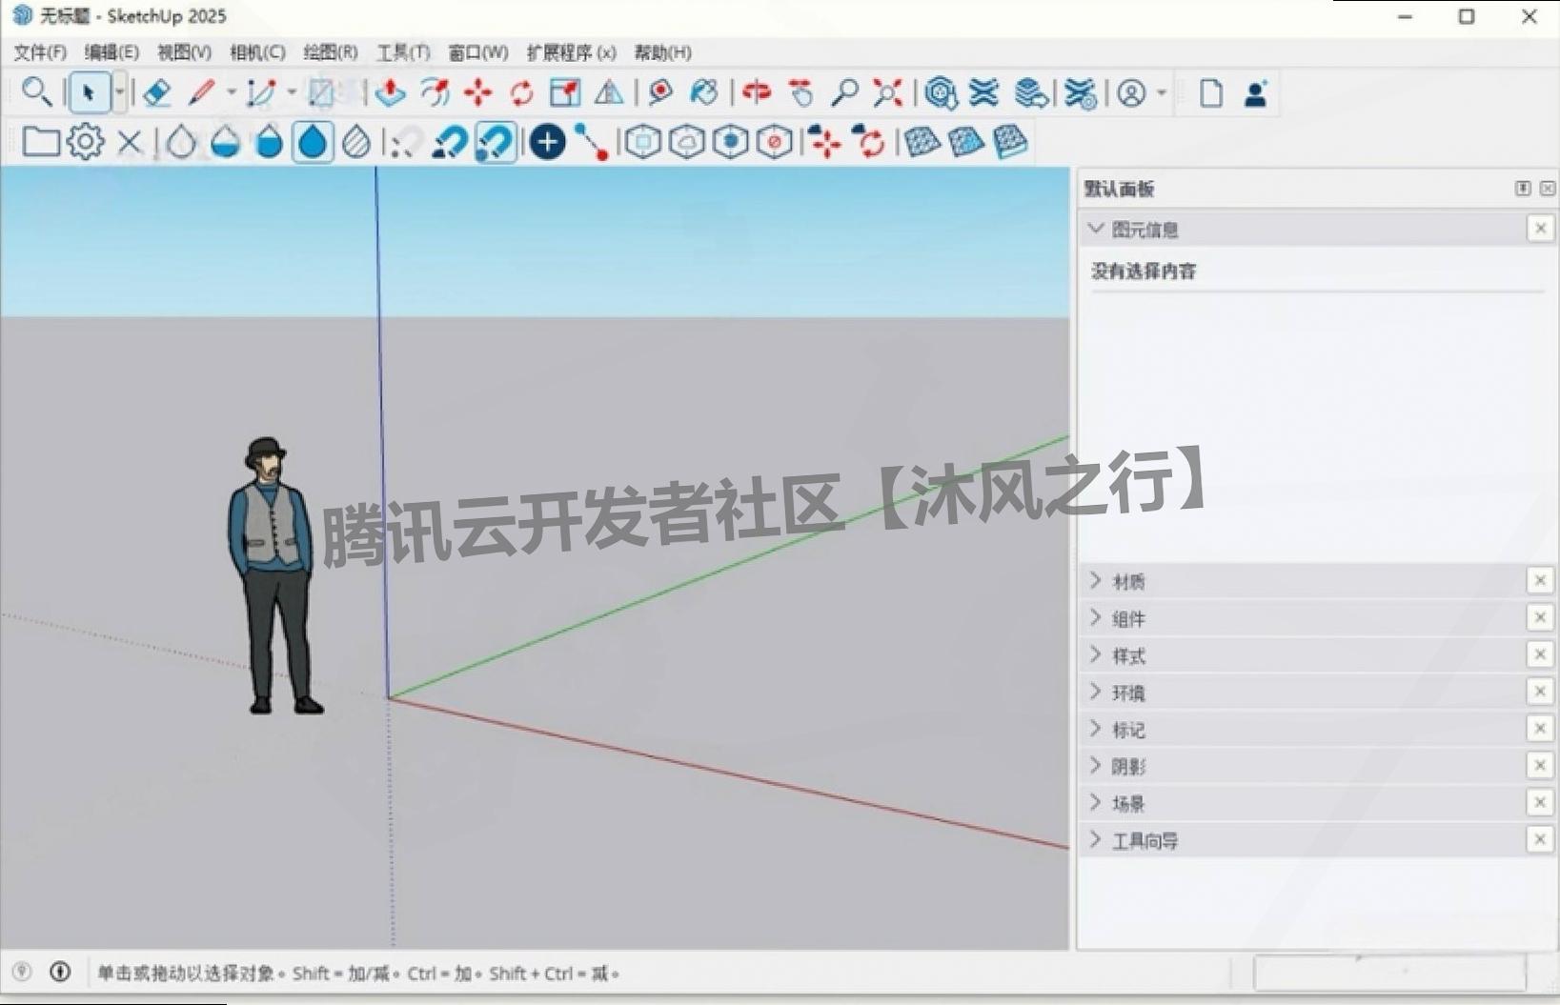Activate the Push/Pull tool
The width and height of the screenshot is (1560, 1005).
(x=391, y=93)
